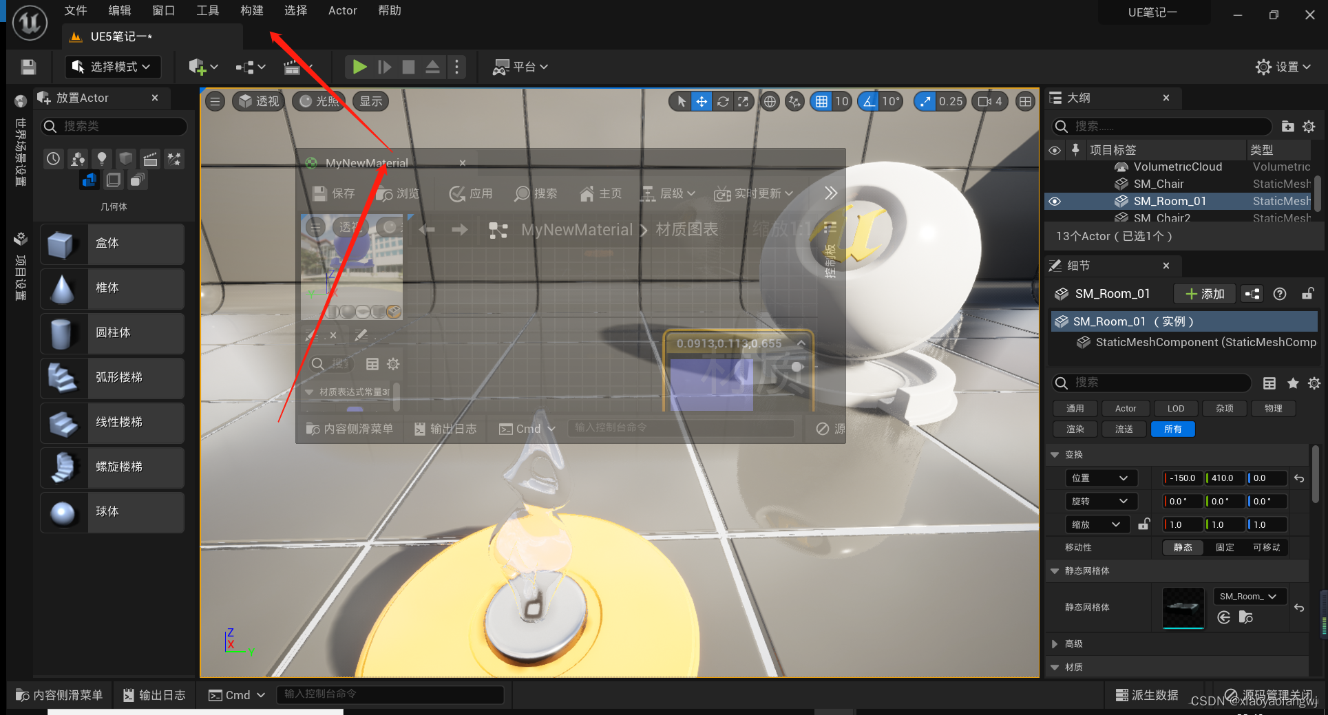
Task: Select the 所有 filter in details
Action: [x=1173, y=429]
